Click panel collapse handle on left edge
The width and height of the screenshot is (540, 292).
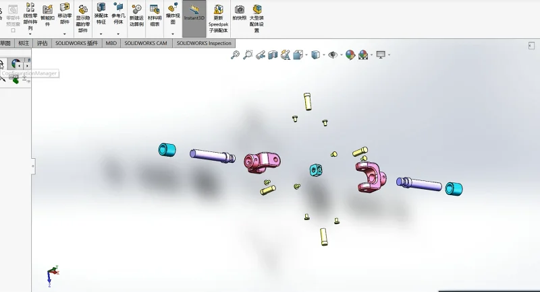pos(33,166)
